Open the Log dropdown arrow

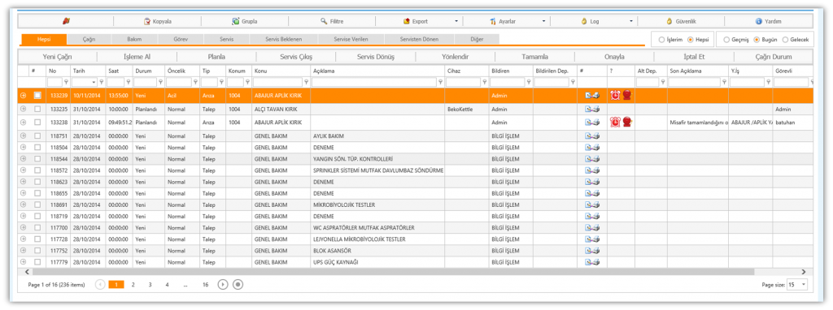coord(631,22)
